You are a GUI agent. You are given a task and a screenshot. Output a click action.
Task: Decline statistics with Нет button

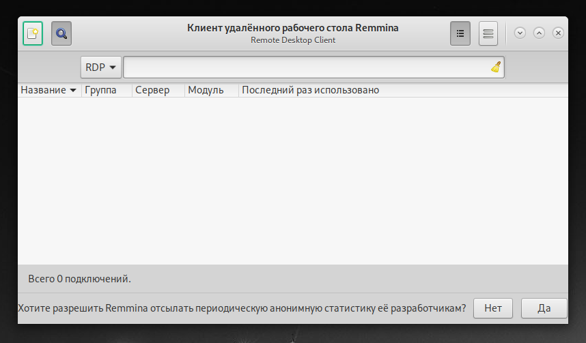pyautogui.click(x=493, y=308)
